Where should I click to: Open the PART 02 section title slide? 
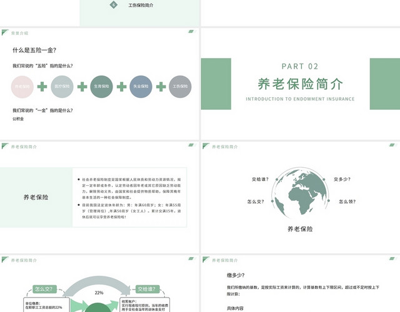[301, 84]
